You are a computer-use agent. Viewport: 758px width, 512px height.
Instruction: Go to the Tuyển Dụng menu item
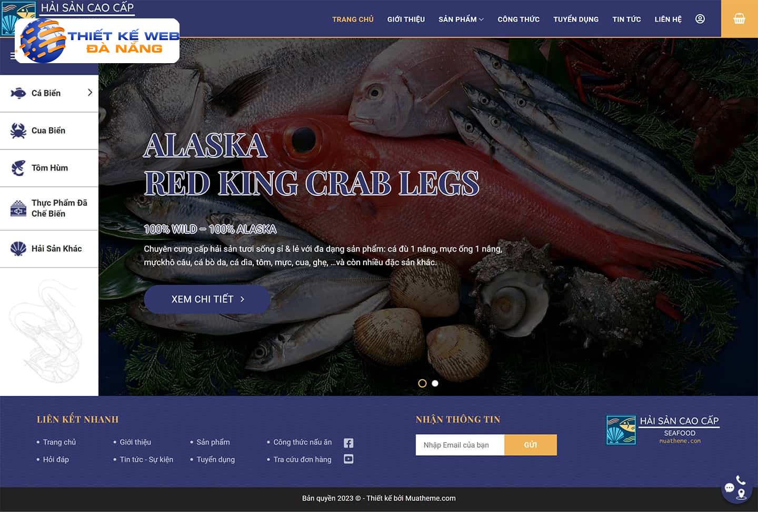point(576,19)
